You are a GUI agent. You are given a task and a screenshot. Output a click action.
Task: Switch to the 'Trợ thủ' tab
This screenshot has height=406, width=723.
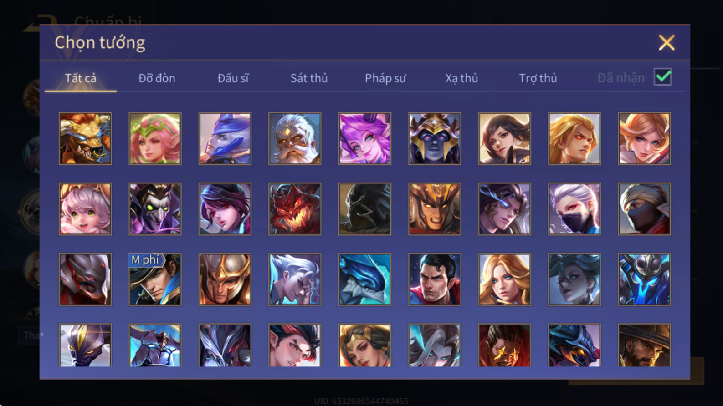(x=538, y=78)
